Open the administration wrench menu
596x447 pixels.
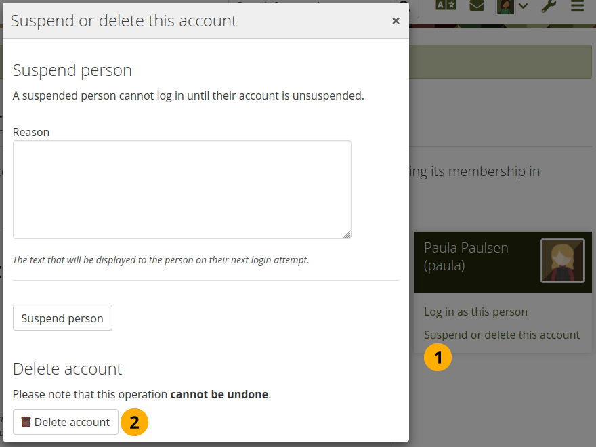click(x=549, y=7)
